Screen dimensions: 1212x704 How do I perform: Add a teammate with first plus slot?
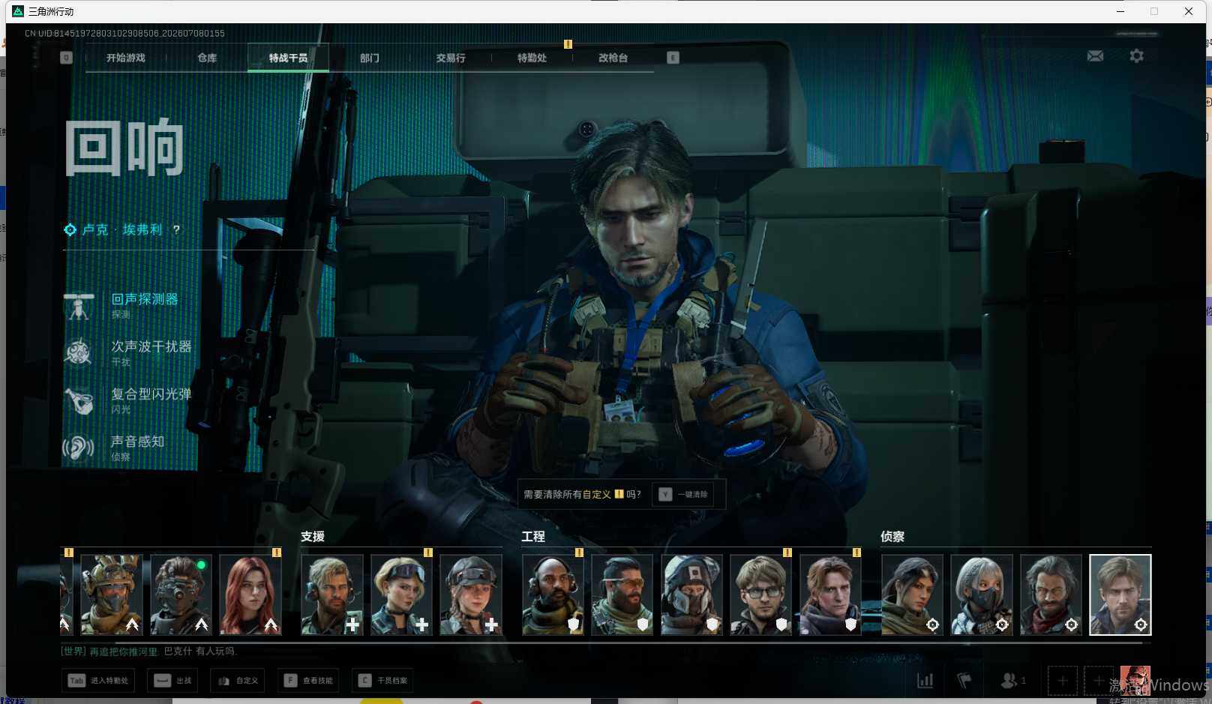click(x=1063, y=681)
